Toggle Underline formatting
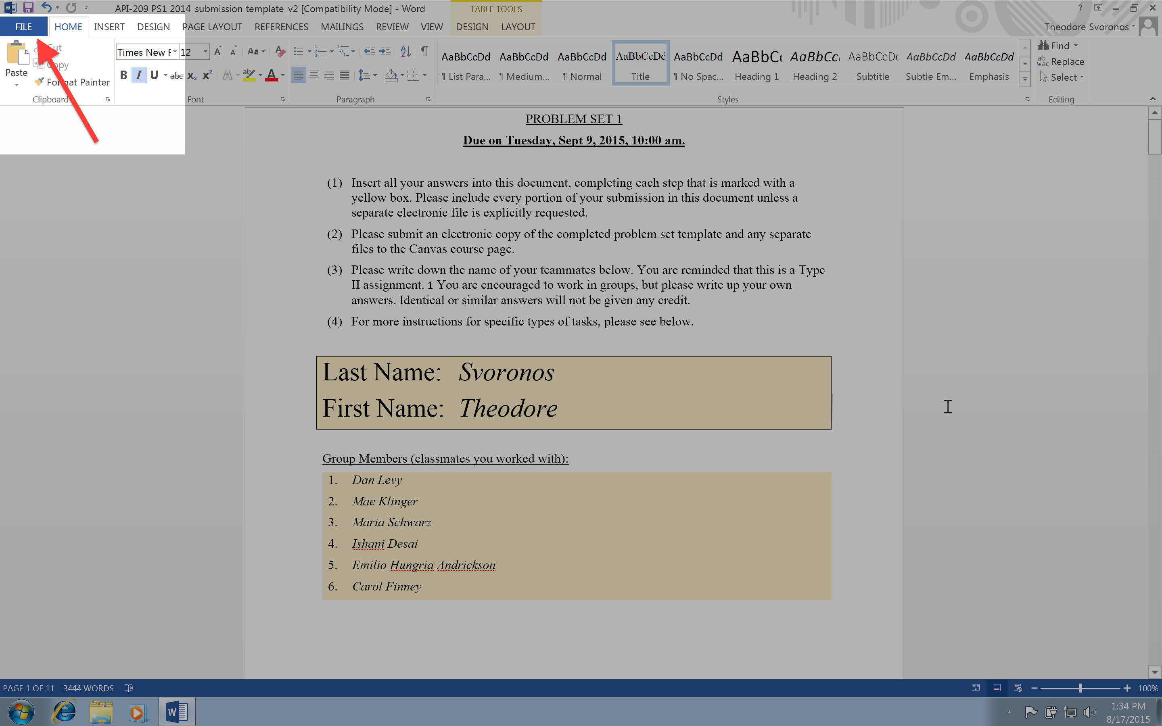The height and width of the screenshot is (726, 1162). tap(154, 75)
